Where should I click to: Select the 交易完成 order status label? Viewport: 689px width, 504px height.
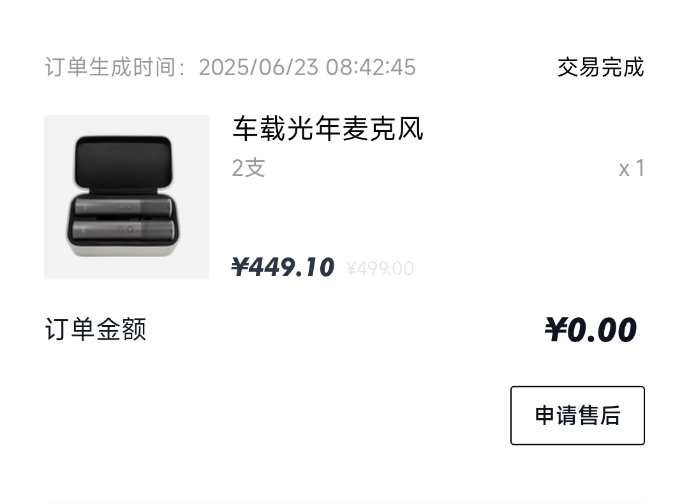pos(601,67)
